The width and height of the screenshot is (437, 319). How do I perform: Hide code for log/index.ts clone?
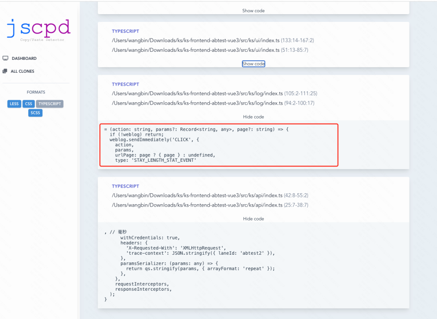(253, 117)
